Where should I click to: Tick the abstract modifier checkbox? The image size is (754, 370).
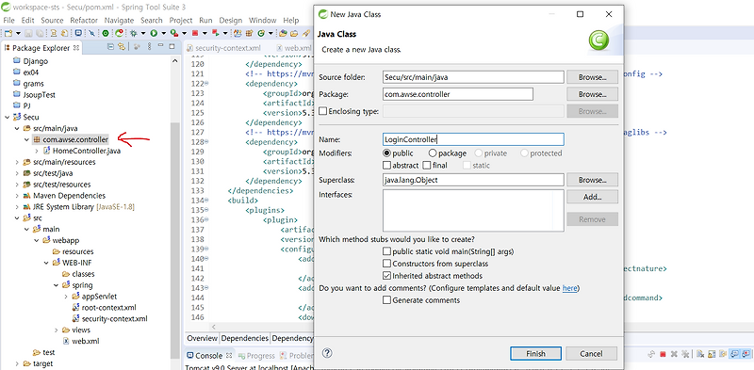386,166
